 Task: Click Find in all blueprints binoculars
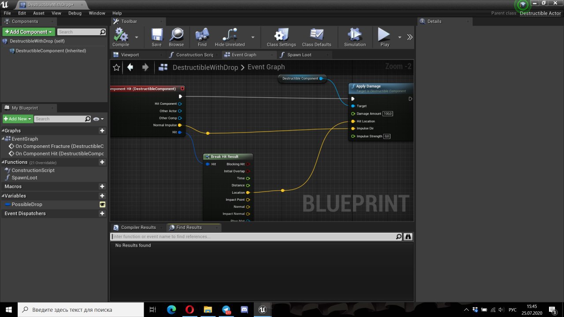(408, 236)
